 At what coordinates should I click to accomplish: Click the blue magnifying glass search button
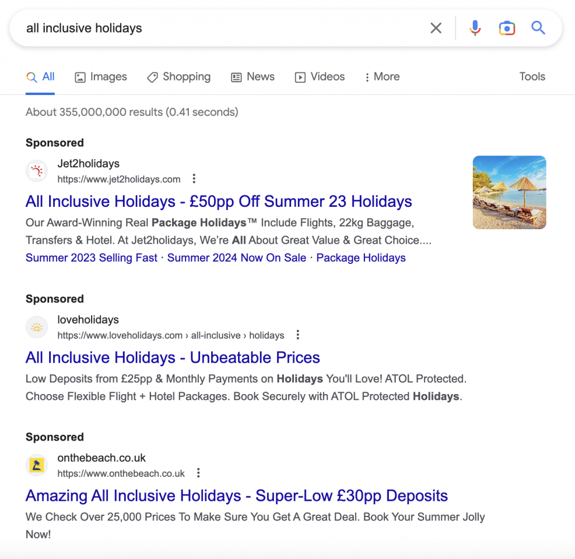click(538, 28)
